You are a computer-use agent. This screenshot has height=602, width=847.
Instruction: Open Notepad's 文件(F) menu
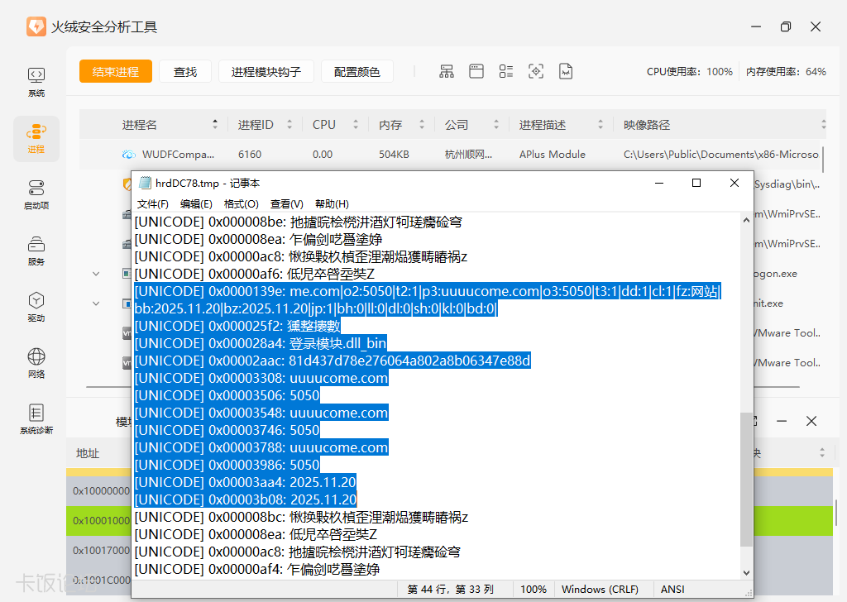click(x=153, y=203)
